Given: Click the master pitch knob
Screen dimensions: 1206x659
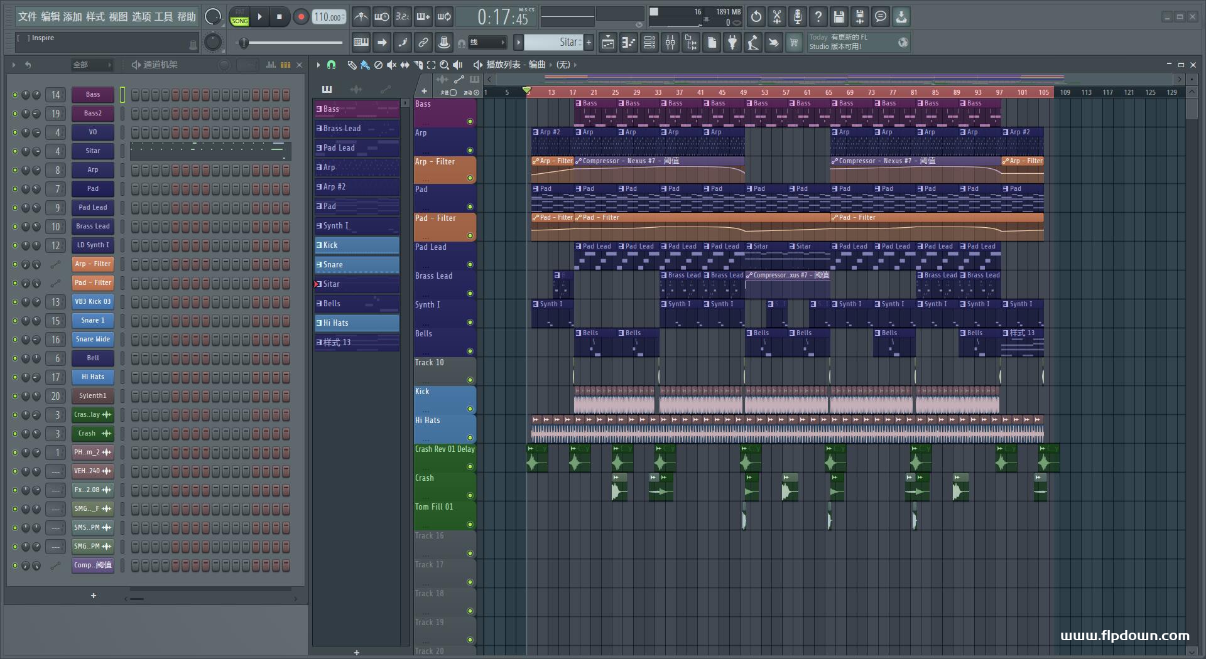Looking at the screenshot, I should click(x=214, y=42).
